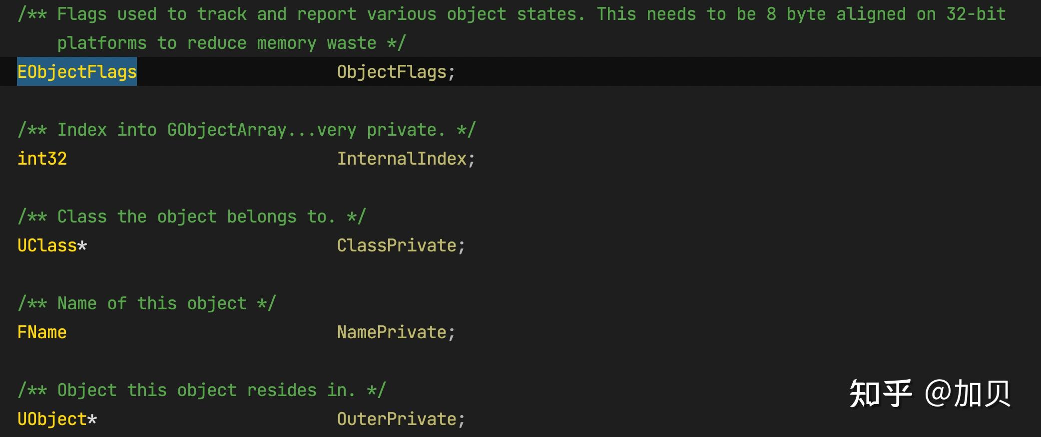Place cursor on InternalIndex variable

(x=402, y=159)
